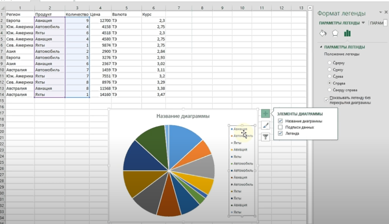Viewport: 389px width, 224px height.
Task: Click the Название диаграммы chart title
Action: [183, 116]
